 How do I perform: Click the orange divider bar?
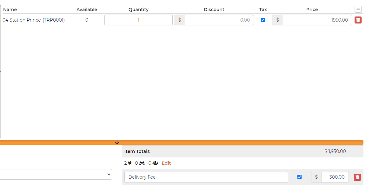click(x=222, y=142)
